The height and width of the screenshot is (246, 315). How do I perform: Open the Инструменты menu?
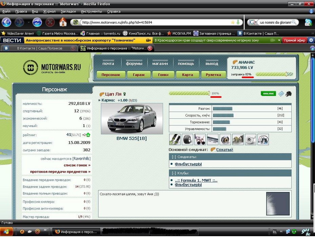[x=91, y=12]
